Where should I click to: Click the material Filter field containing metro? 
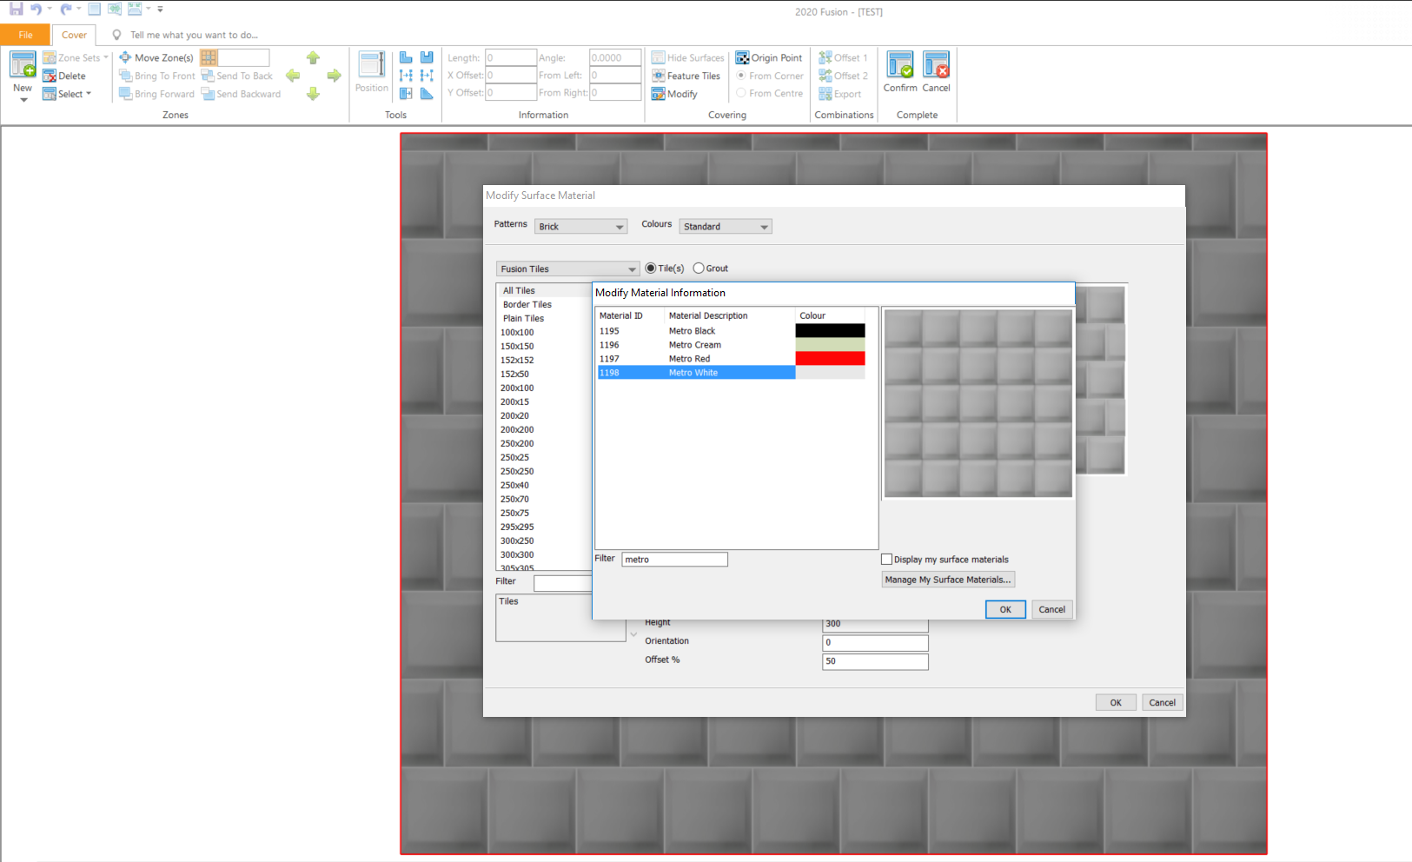point(675,560)
